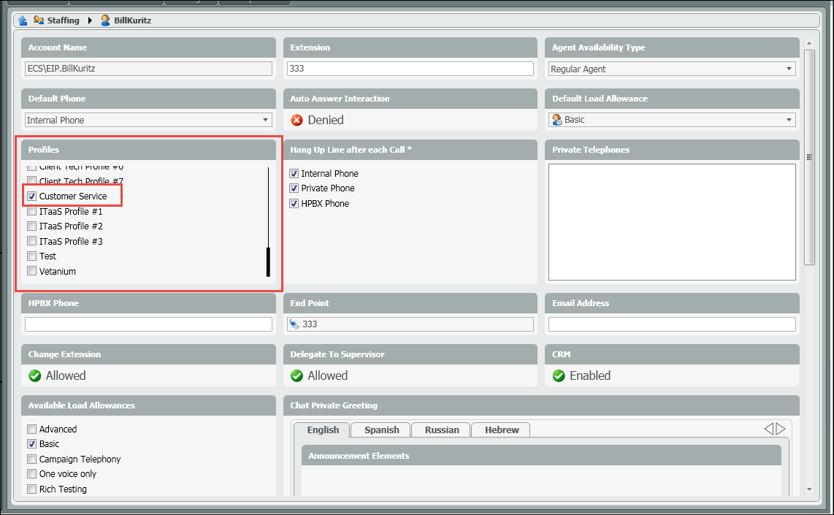
Task: Click green Allowed icon under Change Extension
Action: click(x=34, y=375)
